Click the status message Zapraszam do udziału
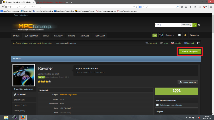 (87, 69)
